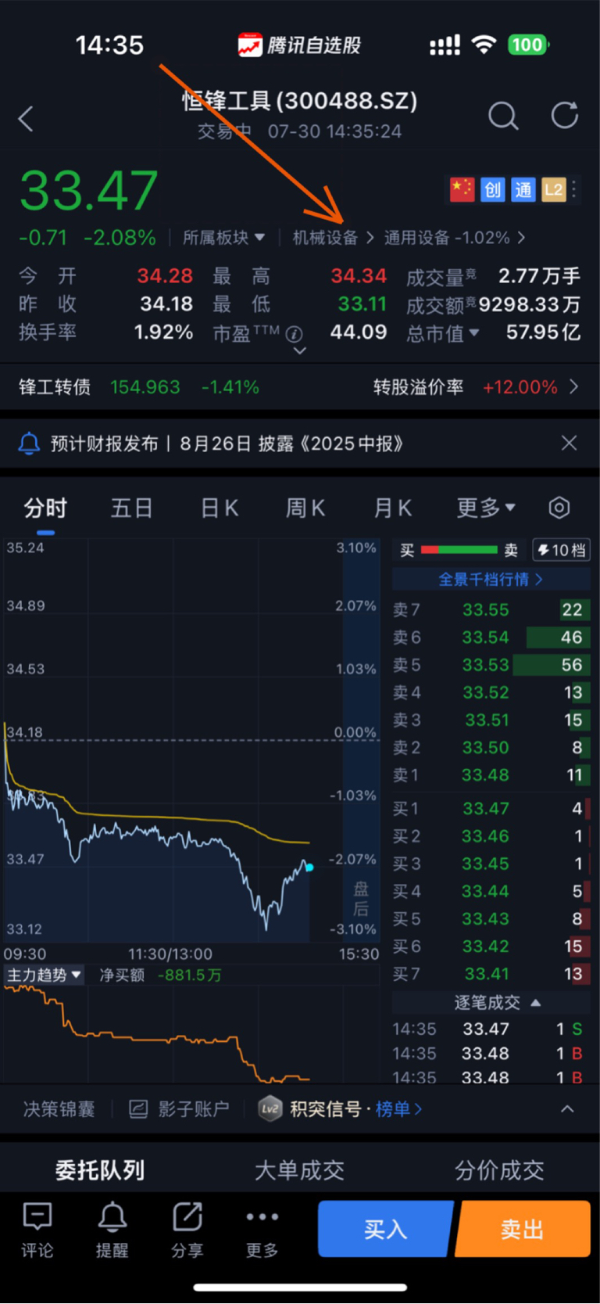Screen dimensions: 600x1304
Task: Tap the 33.47 current price
Action: pos(88,190)
